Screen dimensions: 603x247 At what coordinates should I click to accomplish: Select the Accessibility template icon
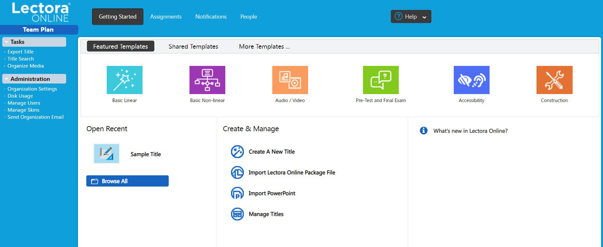[472, 80]
